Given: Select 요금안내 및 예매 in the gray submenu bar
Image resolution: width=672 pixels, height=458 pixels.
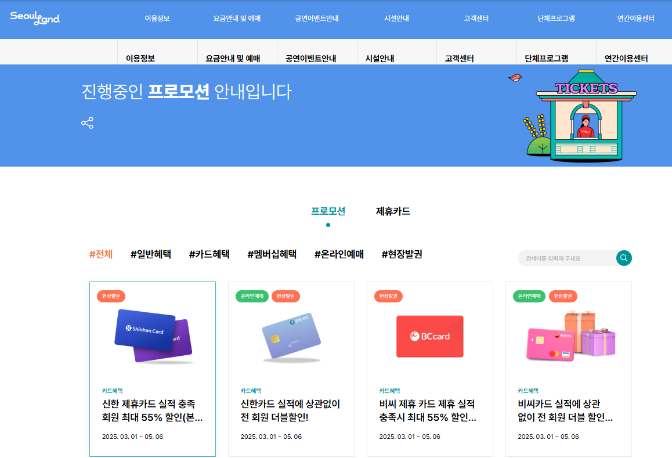Looking at the screenshot, I should click(233, 58).
